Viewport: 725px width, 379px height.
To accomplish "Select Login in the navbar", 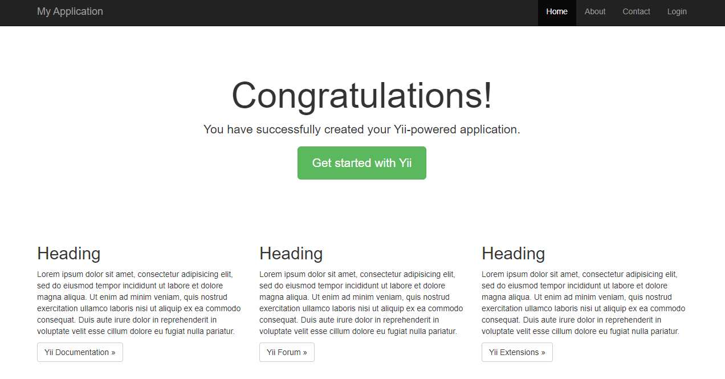I will pyautogui.click(x=677, y=11).
